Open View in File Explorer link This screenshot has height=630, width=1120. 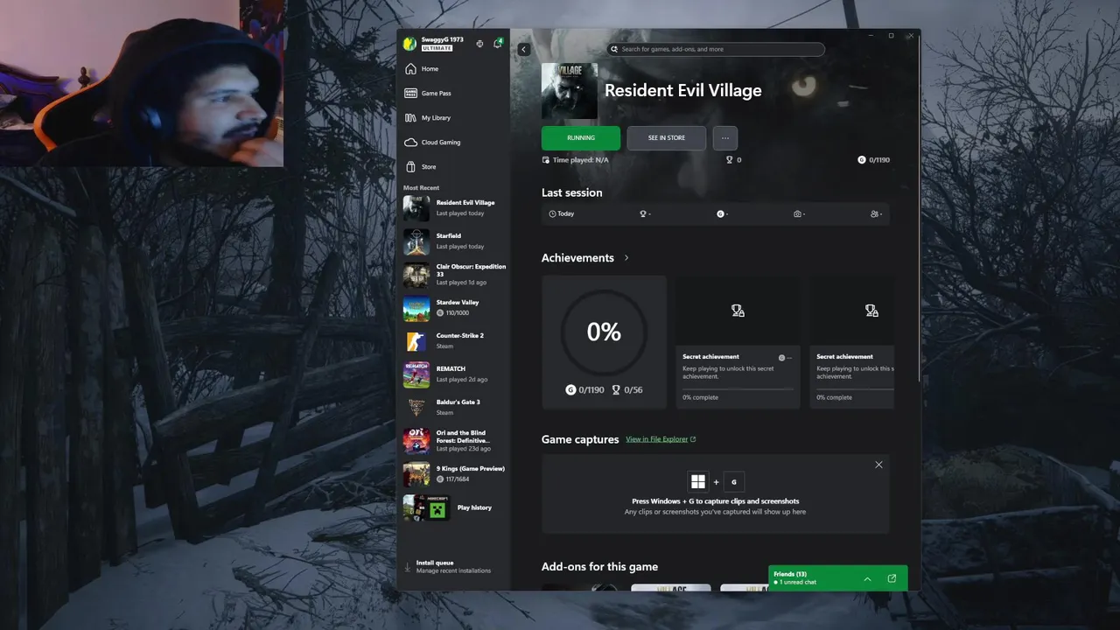click(661, 439)
